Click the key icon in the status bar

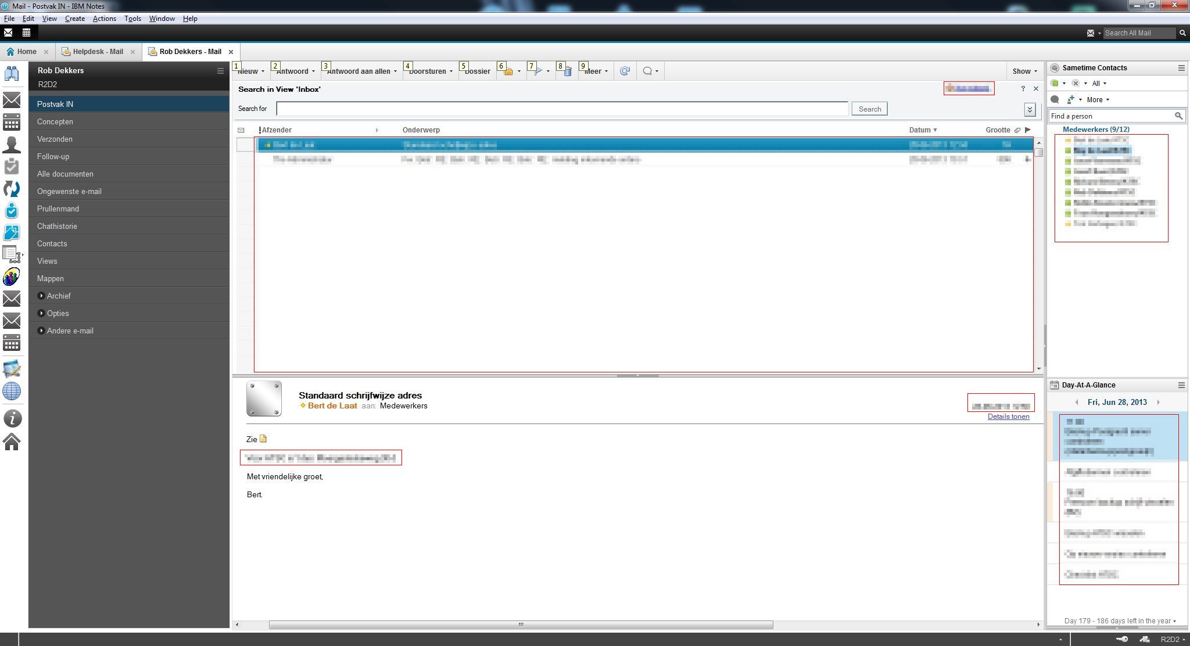coord(1121,639)
